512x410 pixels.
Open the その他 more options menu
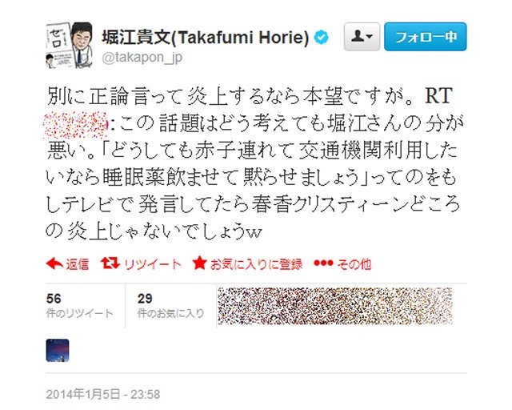[354, 263]
